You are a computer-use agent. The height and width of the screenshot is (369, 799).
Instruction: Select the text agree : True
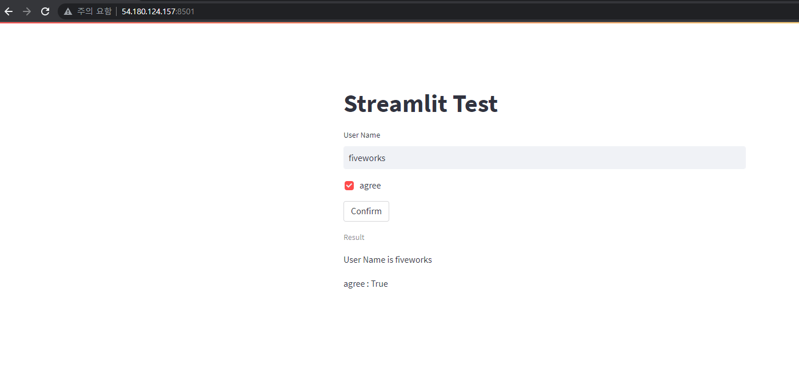(366, 284)
